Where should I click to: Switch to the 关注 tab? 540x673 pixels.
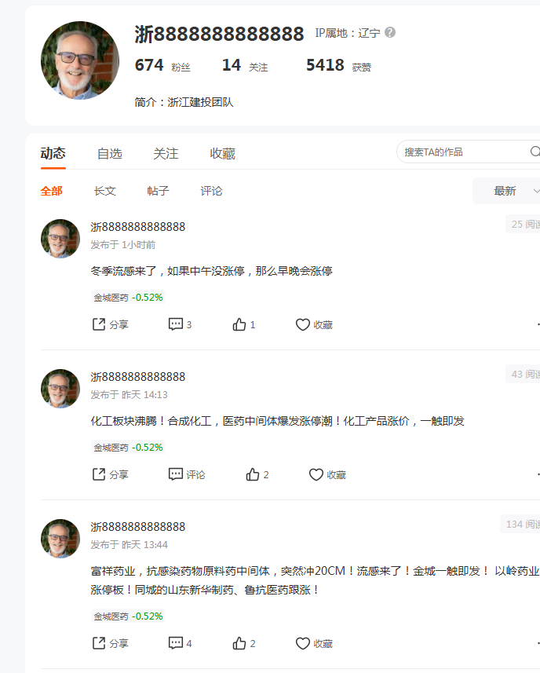click(x=166, y=153)
